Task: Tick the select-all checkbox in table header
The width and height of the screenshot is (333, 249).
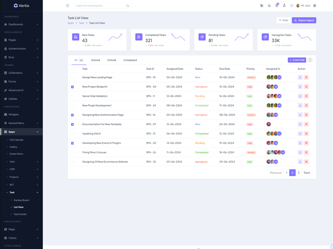Action: pyautogui.click(x=72, y=69)
